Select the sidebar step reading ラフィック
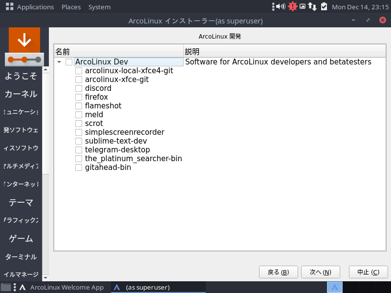391x293 pixels. point(21,220)
